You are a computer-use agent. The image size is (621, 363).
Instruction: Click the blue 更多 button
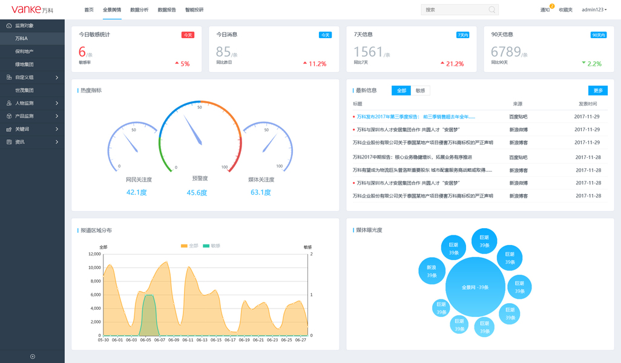(598, 91)
